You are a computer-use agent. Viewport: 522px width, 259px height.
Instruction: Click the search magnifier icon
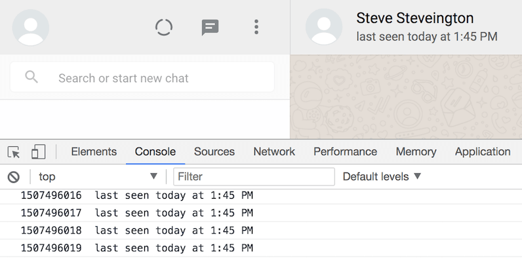31,77
